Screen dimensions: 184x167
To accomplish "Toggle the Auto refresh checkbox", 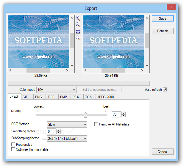I will [x=165, y=90].
